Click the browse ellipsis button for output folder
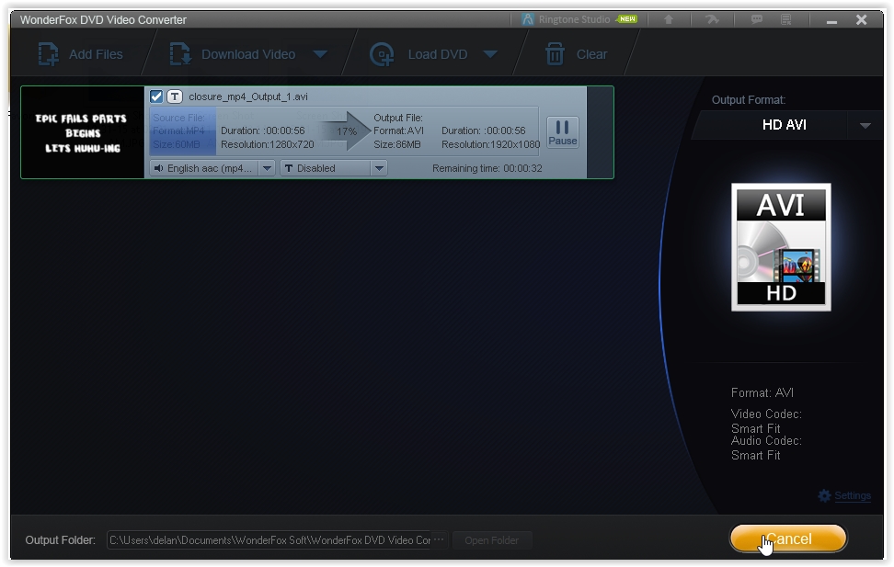 [x=439, y=539]
